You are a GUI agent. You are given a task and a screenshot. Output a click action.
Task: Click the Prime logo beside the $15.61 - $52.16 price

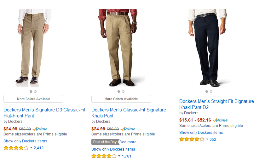pyautogui.click(x=220, y=120)
